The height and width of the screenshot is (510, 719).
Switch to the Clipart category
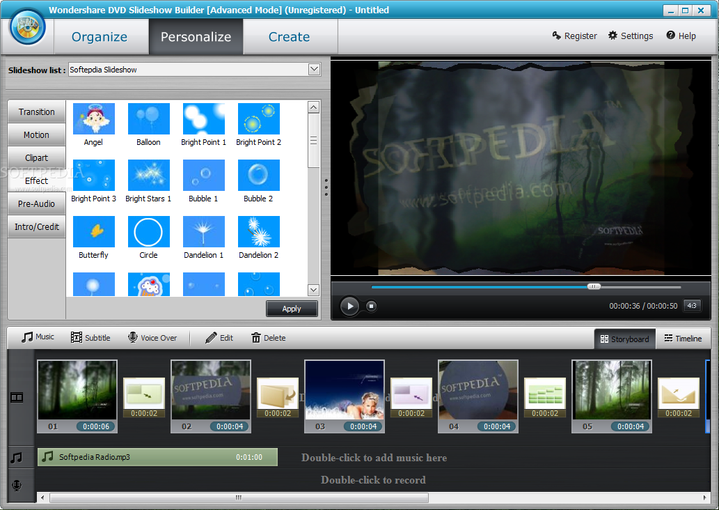click(37, 158)
